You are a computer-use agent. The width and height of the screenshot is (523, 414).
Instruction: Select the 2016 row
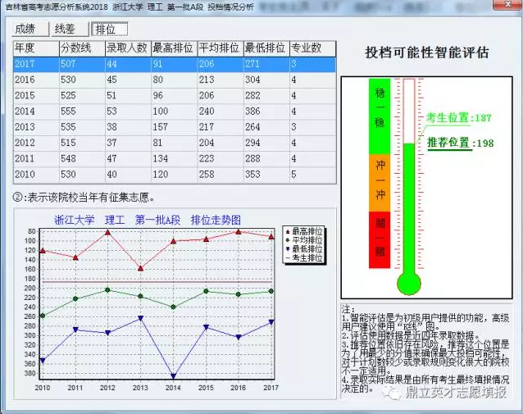[x=175, y=80]
